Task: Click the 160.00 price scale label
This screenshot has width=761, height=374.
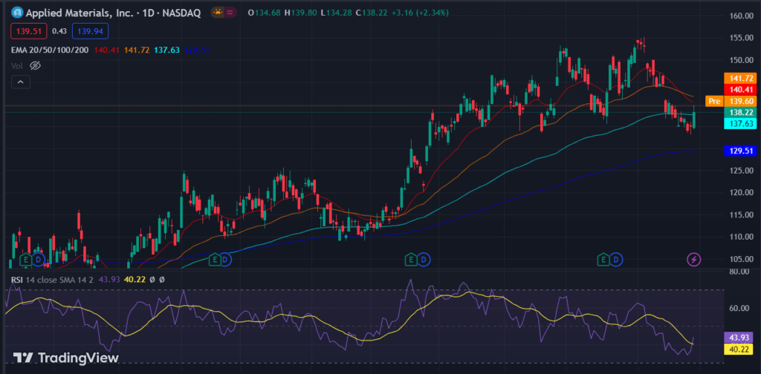Action: pyautogui.click(x=743, y=16)
